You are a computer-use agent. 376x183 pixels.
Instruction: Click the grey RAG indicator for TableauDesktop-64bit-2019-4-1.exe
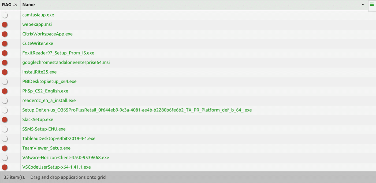[x=5, y=139]
